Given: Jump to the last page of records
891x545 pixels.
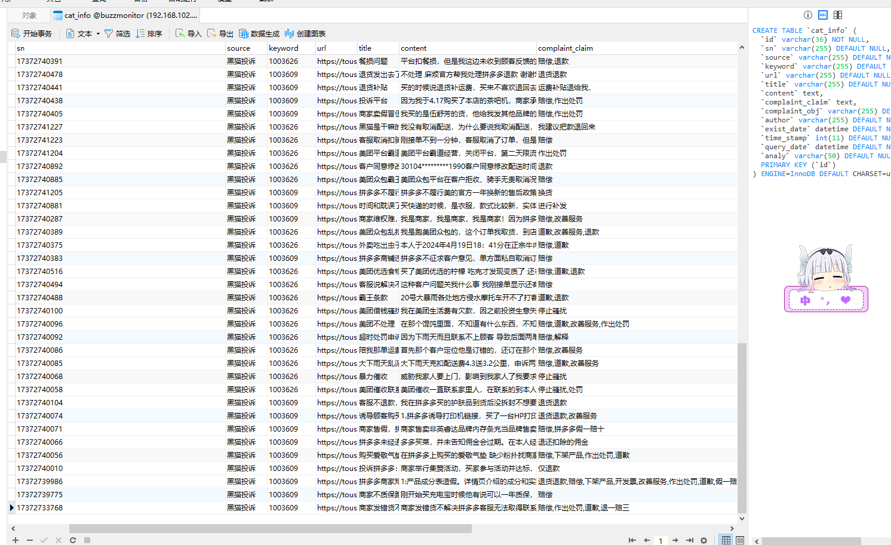Looking at the screenshot, I should (689, 540).
